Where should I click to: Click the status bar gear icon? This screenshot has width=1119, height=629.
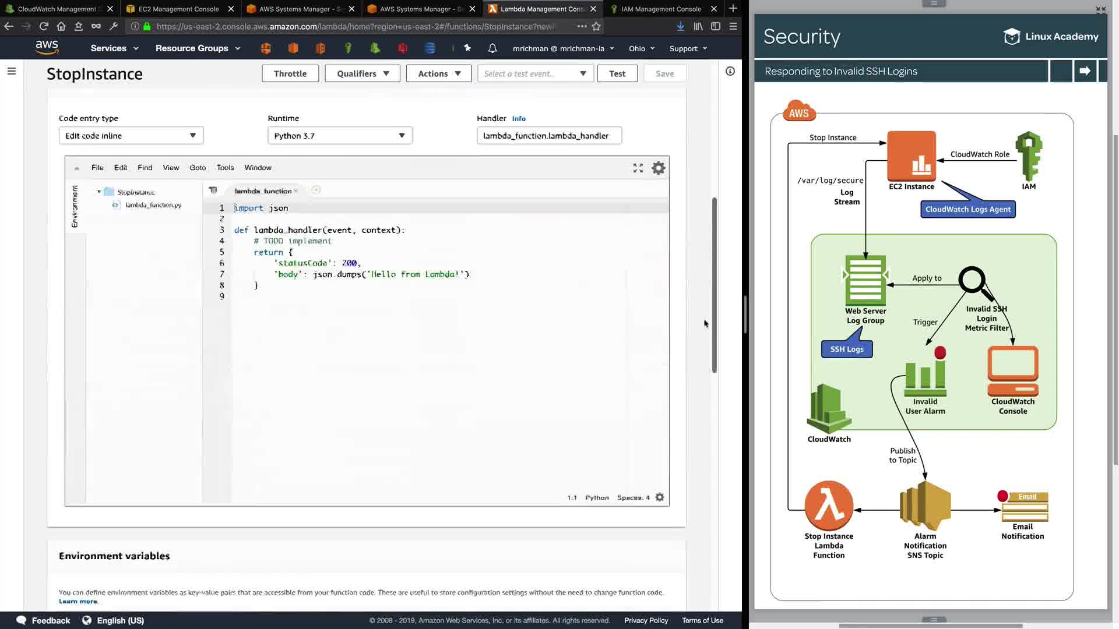[x=660, y=497]
